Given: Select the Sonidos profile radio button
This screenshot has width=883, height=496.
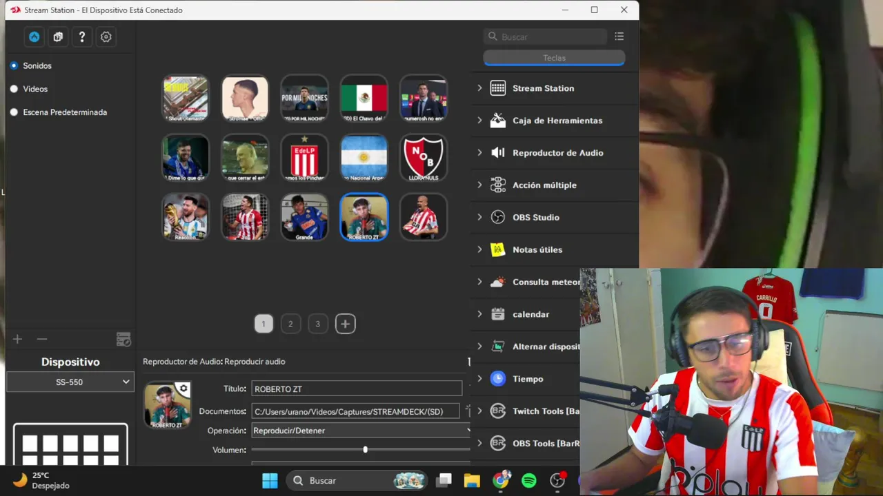Looking at the screenshot, I should click(14, 65).
